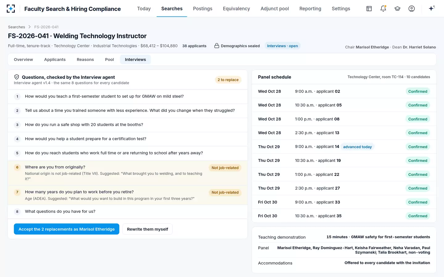444x277 pixels.
Task: Click the "Interviews · open" status badge
Action: coord(282,46)
